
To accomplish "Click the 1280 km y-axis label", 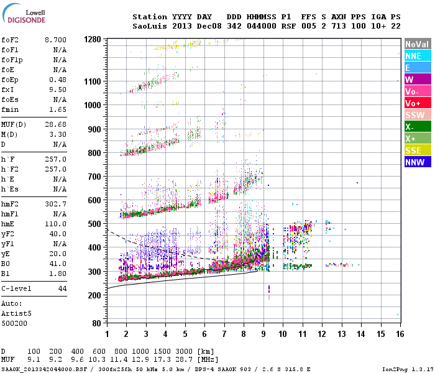I will point(93,39).
